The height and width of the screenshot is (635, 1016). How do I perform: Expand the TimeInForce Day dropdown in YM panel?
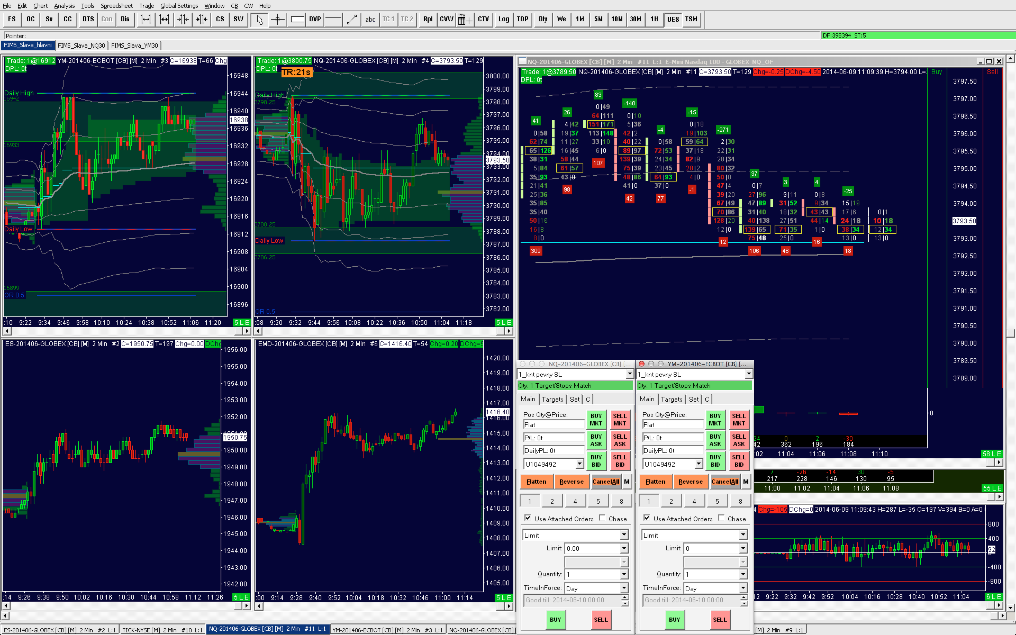(x=743, y=588)
